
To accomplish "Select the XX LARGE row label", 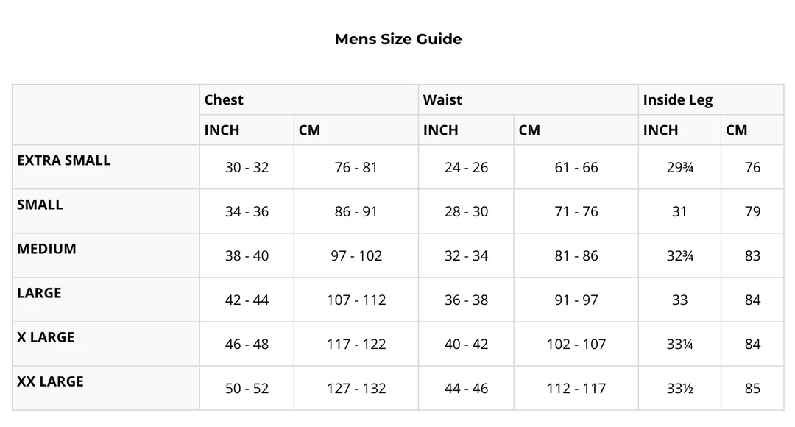I will (50, 381).
